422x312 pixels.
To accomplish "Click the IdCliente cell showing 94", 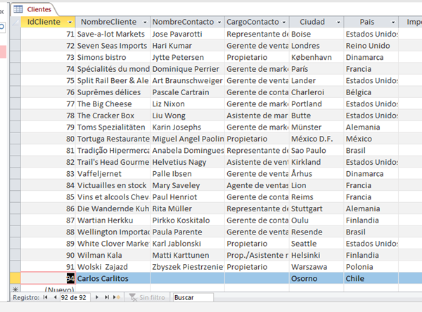I will tap(48, 278).
